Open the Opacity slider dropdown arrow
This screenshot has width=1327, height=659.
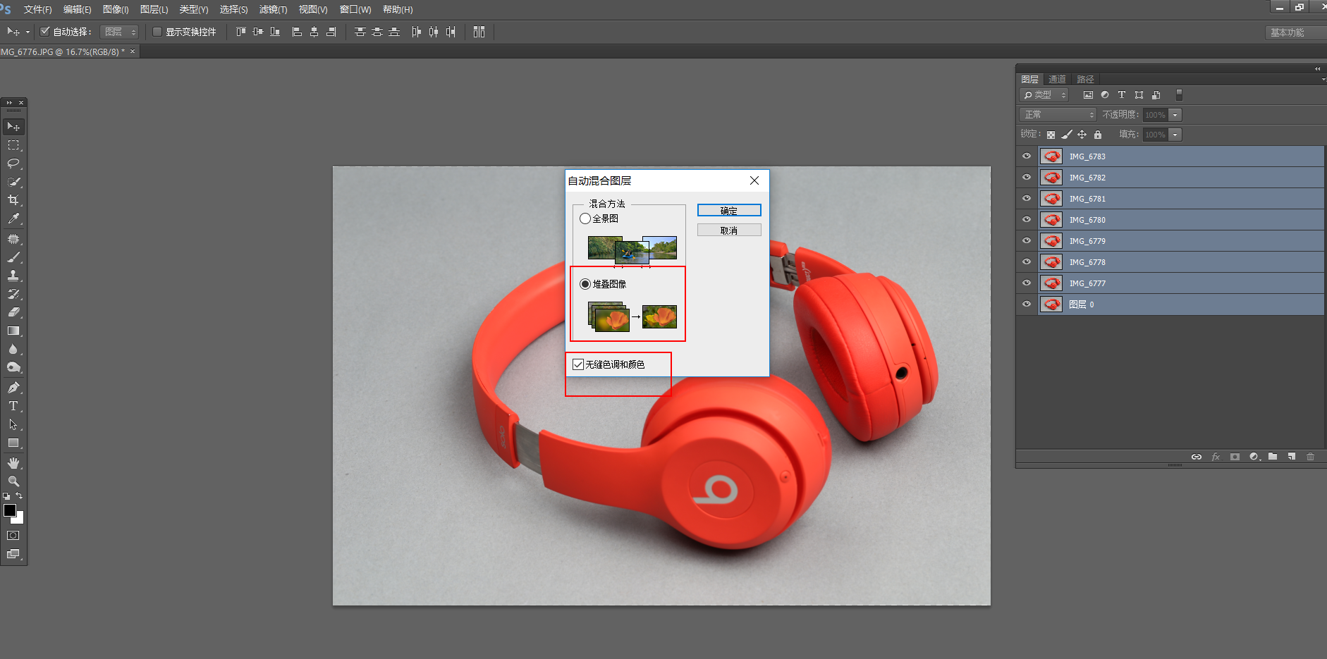[x=1175, y=115]
